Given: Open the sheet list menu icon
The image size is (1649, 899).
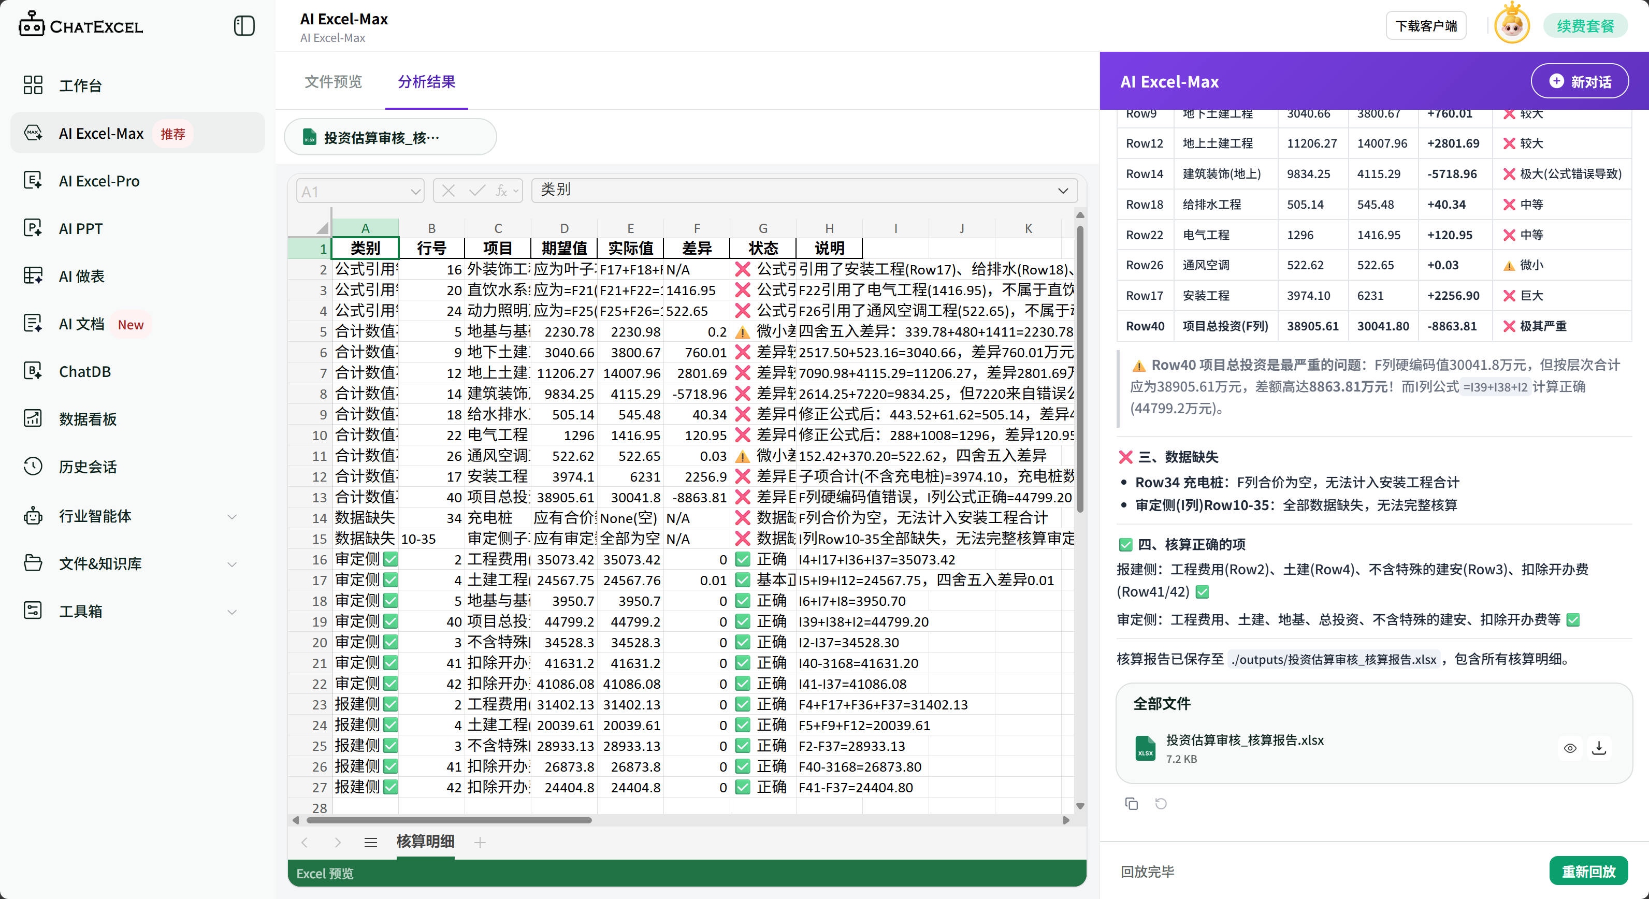Looking at the screenshot, I should click(371, 842).
